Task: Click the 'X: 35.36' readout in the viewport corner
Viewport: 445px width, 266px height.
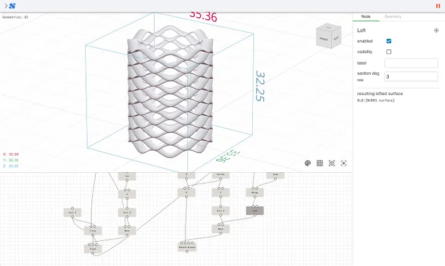Action: (11, 154)
